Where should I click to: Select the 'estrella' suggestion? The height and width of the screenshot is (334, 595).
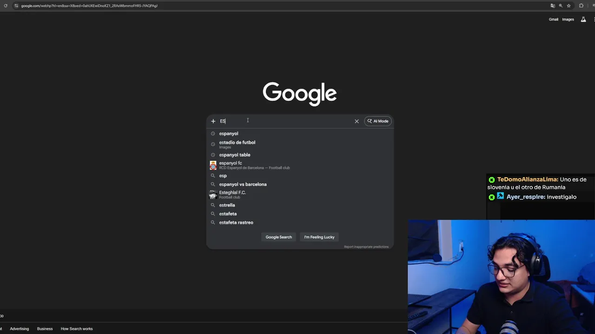(x=300, y=205)
